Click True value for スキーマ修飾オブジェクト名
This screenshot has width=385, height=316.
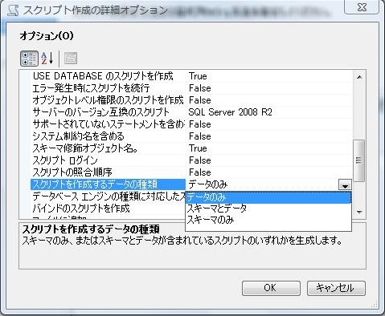(198, 148)
